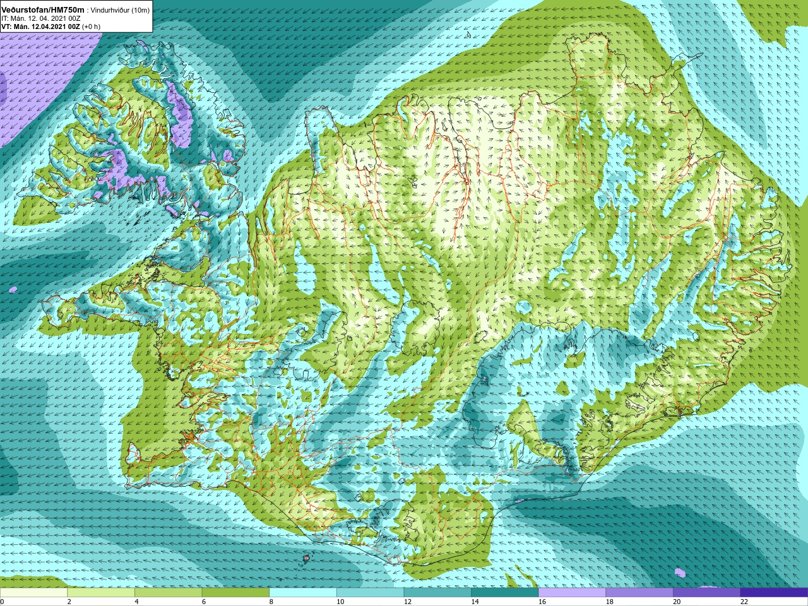Click the legend value 10
Image resolution: width=808 pixels, height=606 pixels.
point(340,602)
